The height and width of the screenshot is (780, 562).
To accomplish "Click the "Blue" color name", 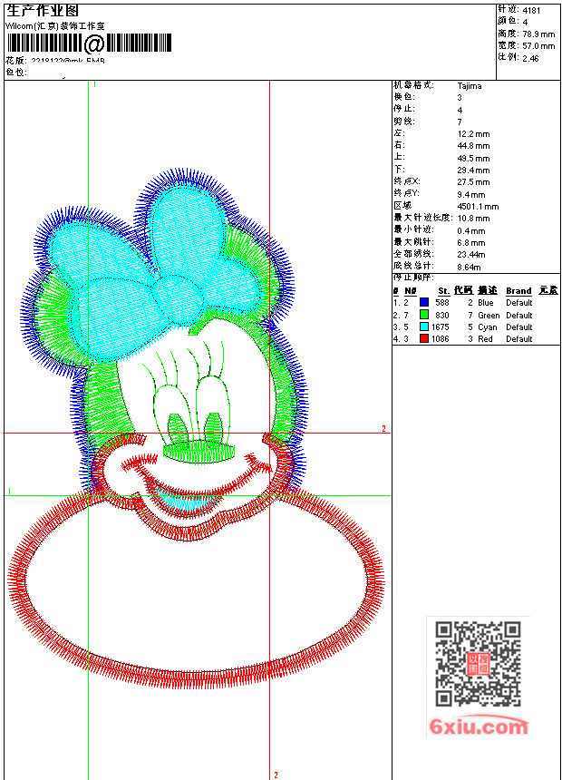I will (x=486, y=302).
